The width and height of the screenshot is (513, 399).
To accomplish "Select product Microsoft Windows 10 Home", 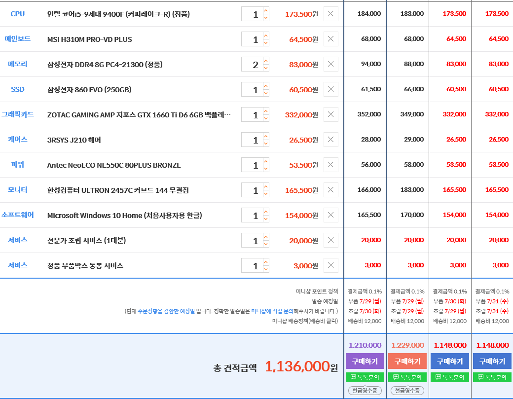I will [125, 216].
